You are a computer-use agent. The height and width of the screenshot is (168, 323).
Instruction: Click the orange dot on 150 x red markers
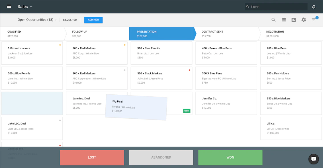pos(60,45)
